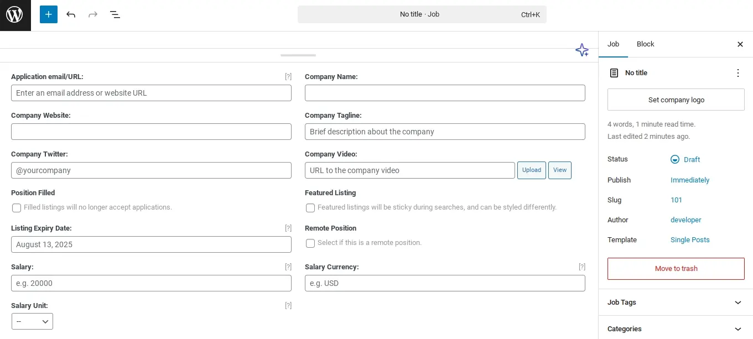This screenshot has height=339, width=753.
Task: Click the WordPress logo icon
Action: (15, 15)
